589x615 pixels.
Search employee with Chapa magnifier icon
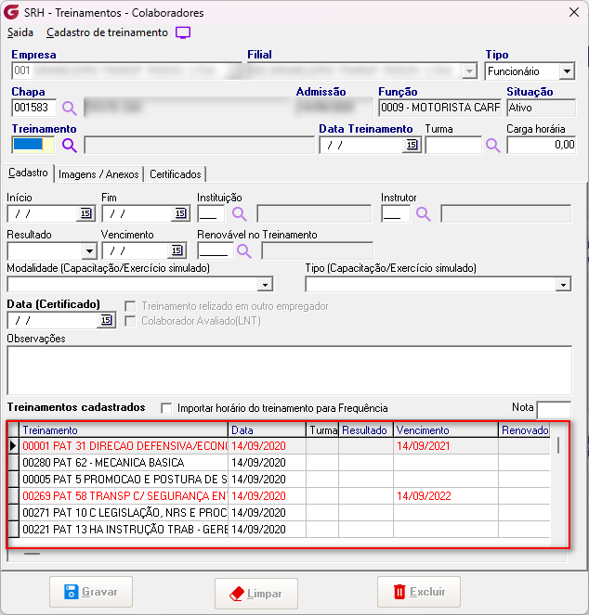[x=70, y=108]
